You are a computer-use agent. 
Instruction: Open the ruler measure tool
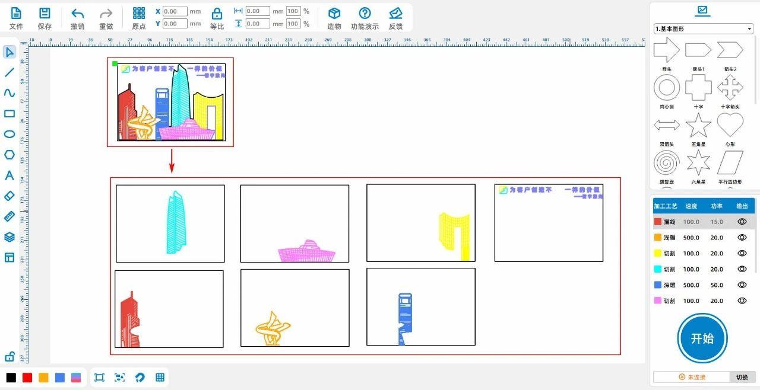tap(9, 216)
